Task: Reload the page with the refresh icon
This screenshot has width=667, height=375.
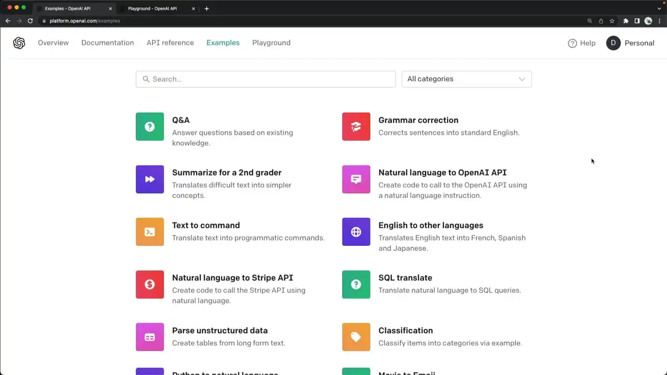Action: (x=30, y=21)
